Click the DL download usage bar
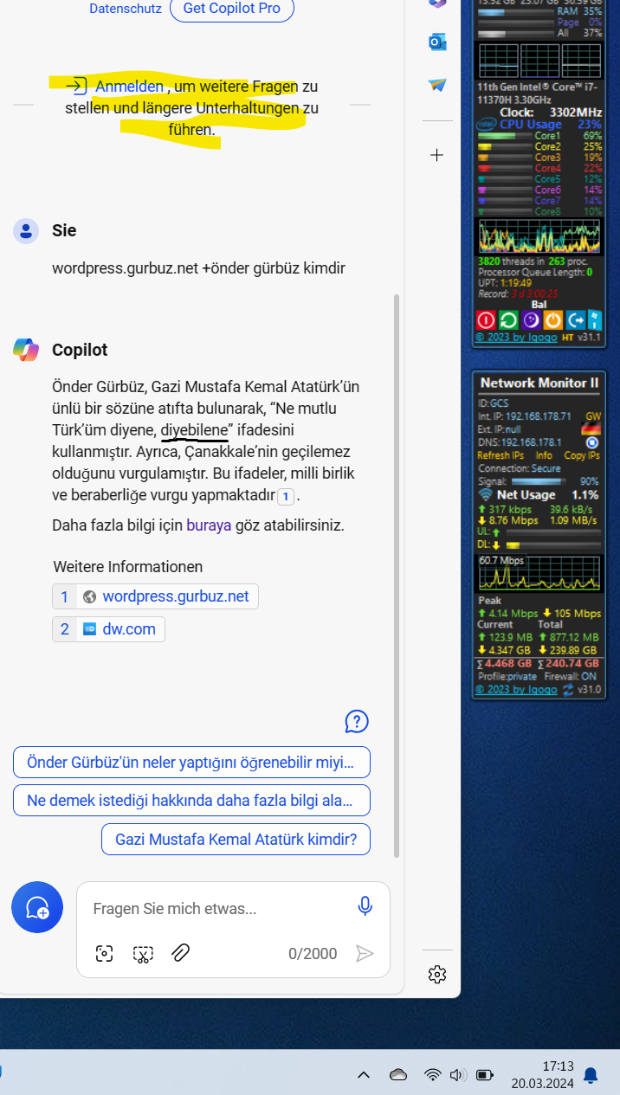The image size is (620, 1095). pyautogui.click(x=553, y=544)
